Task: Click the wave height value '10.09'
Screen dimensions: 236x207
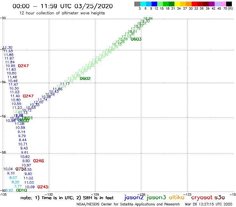Action: pos(30,187)
